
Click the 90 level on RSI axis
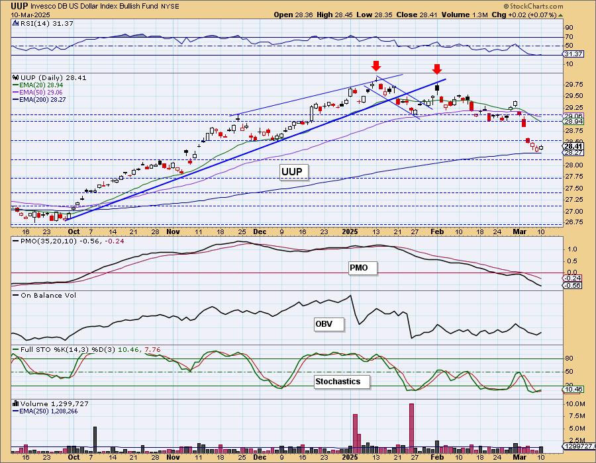pyautogui.click(x=570, y=28)
